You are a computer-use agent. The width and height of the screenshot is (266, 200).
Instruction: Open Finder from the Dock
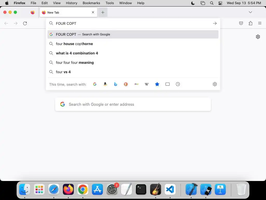[25, 189]
